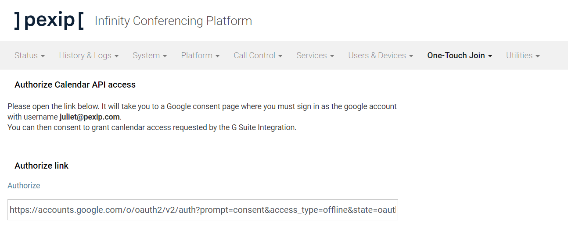Click the Authorize Calendar API access heading
Viewport: 568px width, 233px height.
tap(75, 85)
